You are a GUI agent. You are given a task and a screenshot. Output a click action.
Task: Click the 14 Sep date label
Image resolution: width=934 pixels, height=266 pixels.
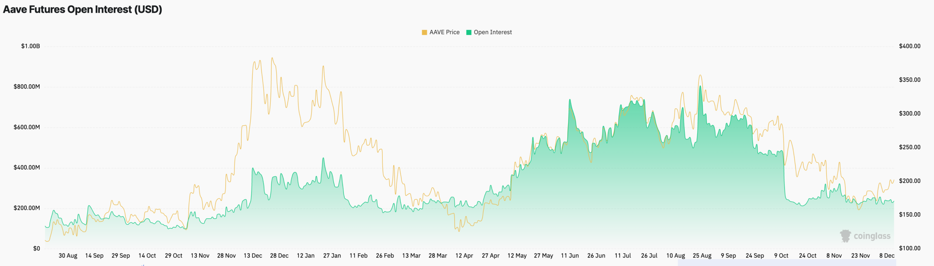point(94,256)
